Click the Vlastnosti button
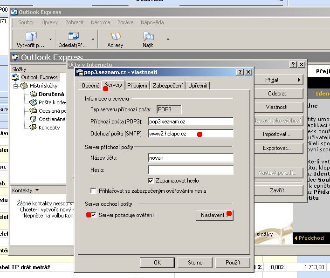This screenshot has height=278, width=330. tap(279, 107)
